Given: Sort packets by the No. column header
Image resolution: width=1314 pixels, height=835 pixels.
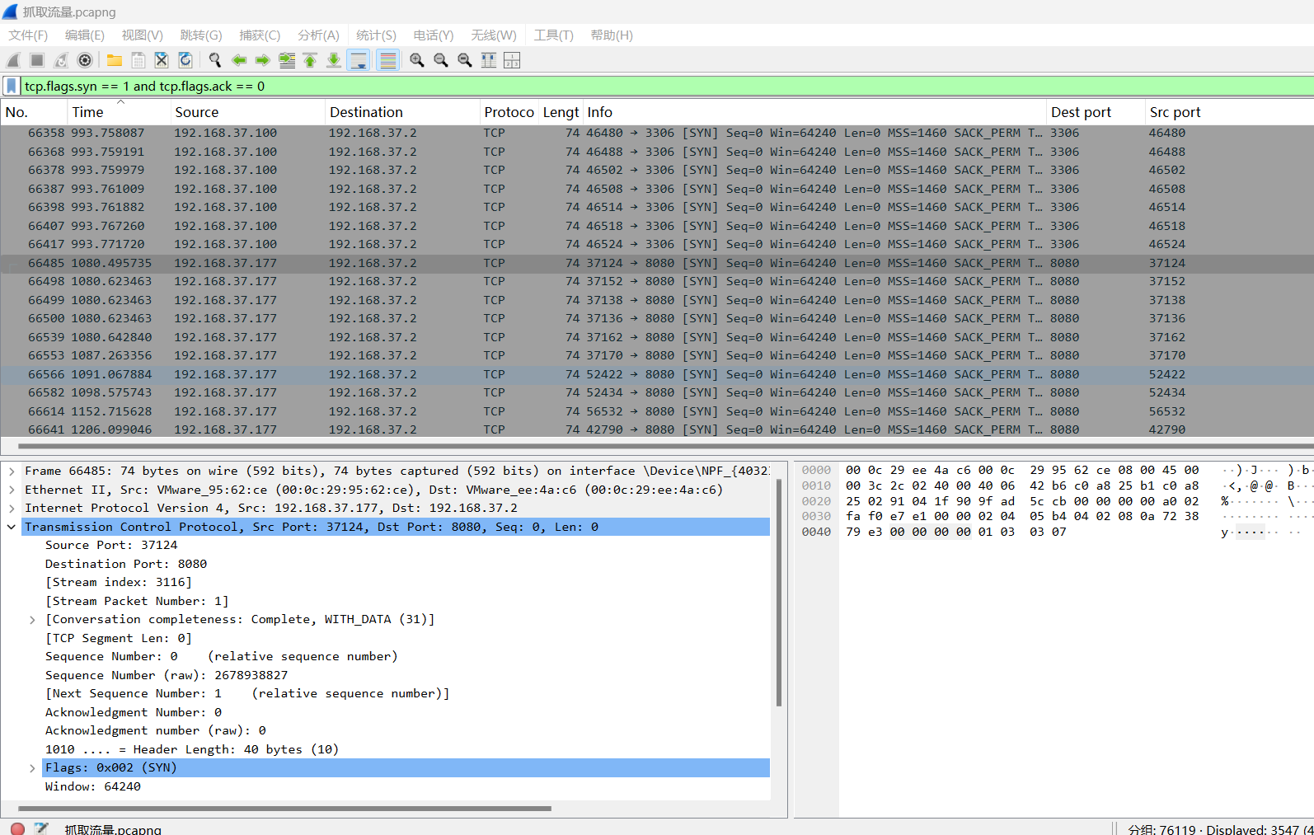Looking at the screenshot, I should tap(34, 112).
